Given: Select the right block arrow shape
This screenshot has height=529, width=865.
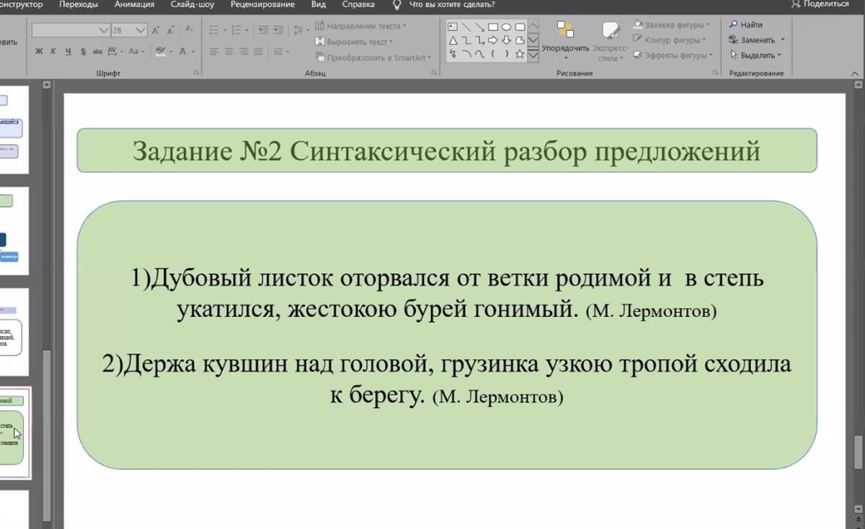Looking at the screenshot, I should click(x=493, y=40).
